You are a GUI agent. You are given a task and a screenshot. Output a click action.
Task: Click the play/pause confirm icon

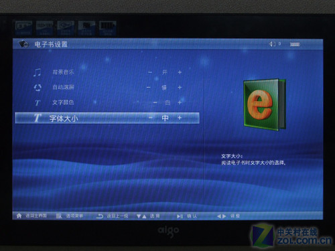click(180, 216)
